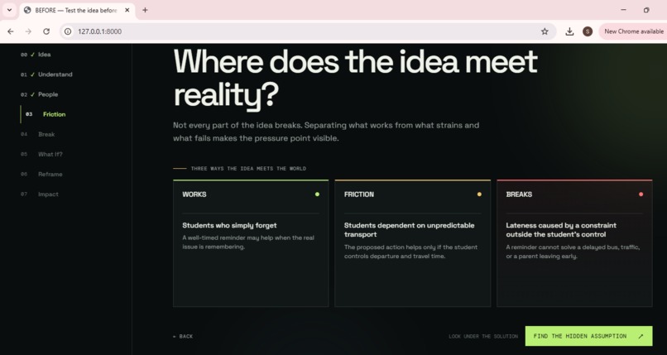Viewport: 667px width, 355px height.
Task: Open the tab search dropdown
Action: tap(9, 10)
